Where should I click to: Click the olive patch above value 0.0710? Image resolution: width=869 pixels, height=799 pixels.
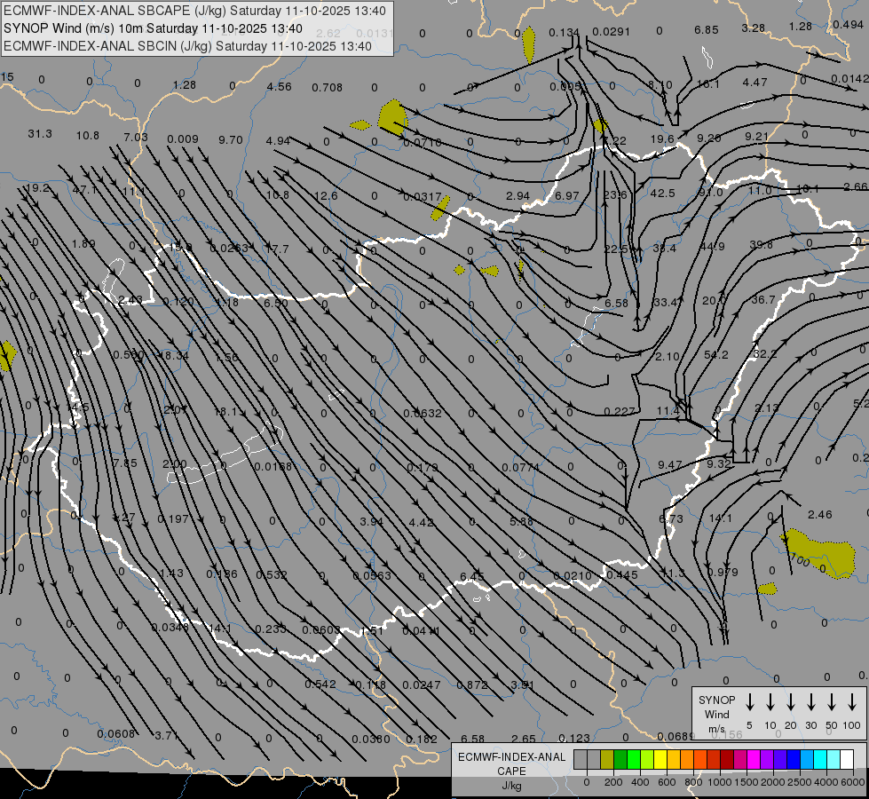(x=392, y=117)
